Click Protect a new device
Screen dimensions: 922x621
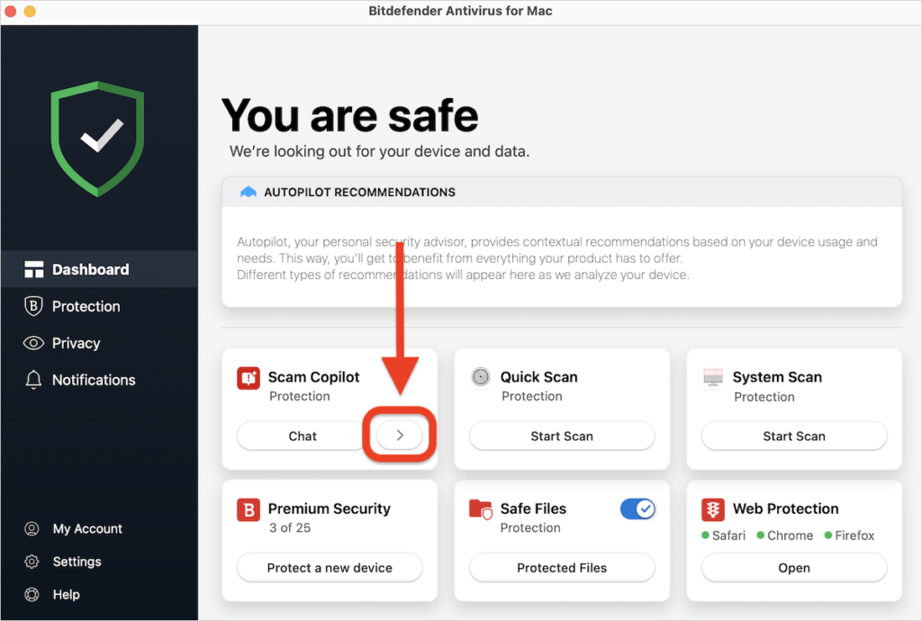330,568
